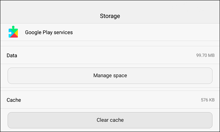Click the "MB" unit in the Data row
The height and width of the screenshot is (132, 220).
pyautogui.click(x=211, y=56)
